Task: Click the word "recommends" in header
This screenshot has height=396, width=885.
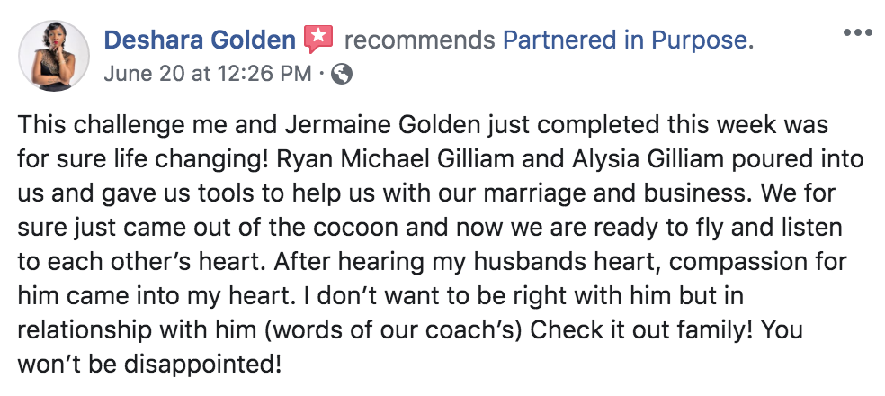Action: tap(419, 40)
